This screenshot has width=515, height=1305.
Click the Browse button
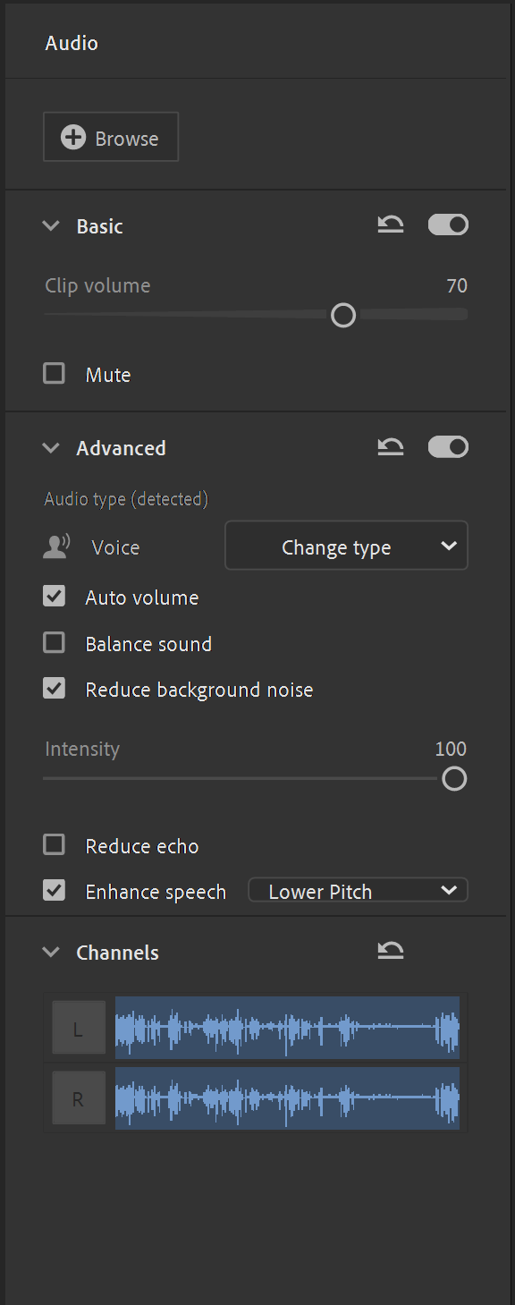pyautogui.click(x=111, y=137)
